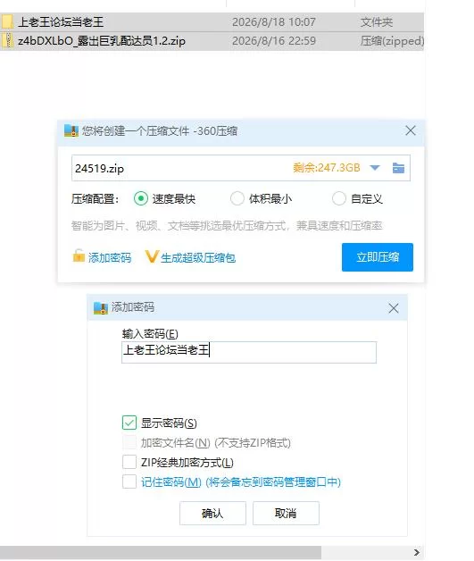Click the 立即压缩 button
The height and width of the screenshot is (561, 474).
tap(377, 257)
